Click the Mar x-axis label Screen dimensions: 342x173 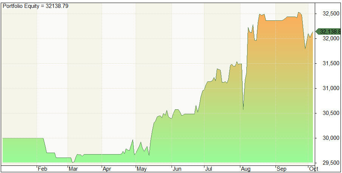pyautogui.click(x=73, y=169)
